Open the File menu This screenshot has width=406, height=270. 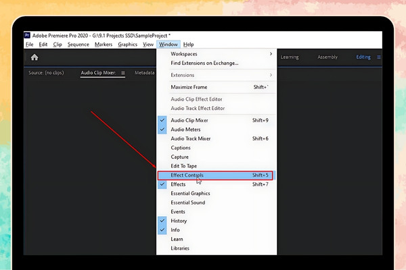(30, 45)
